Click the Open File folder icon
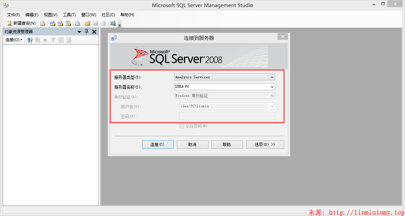This screenshot has width=405, height=216. coord(88,23)
